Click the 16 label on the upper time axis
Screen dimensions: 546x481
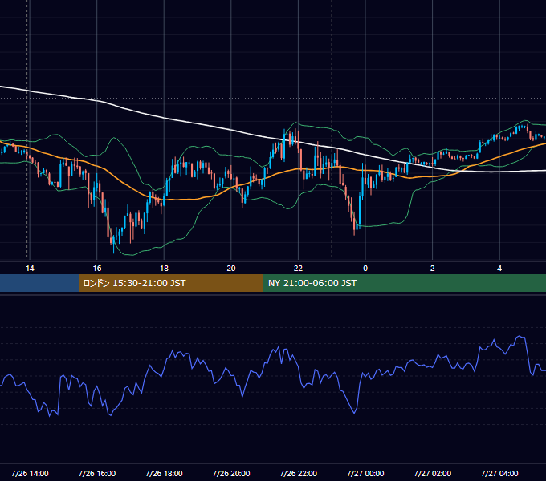coord(97,269)
